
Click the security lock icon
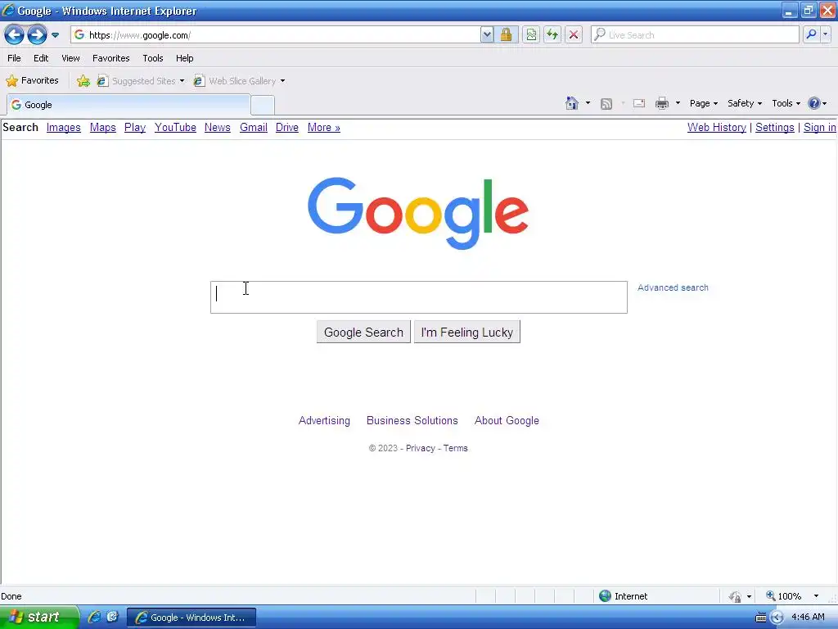click(x=506, y=35)
